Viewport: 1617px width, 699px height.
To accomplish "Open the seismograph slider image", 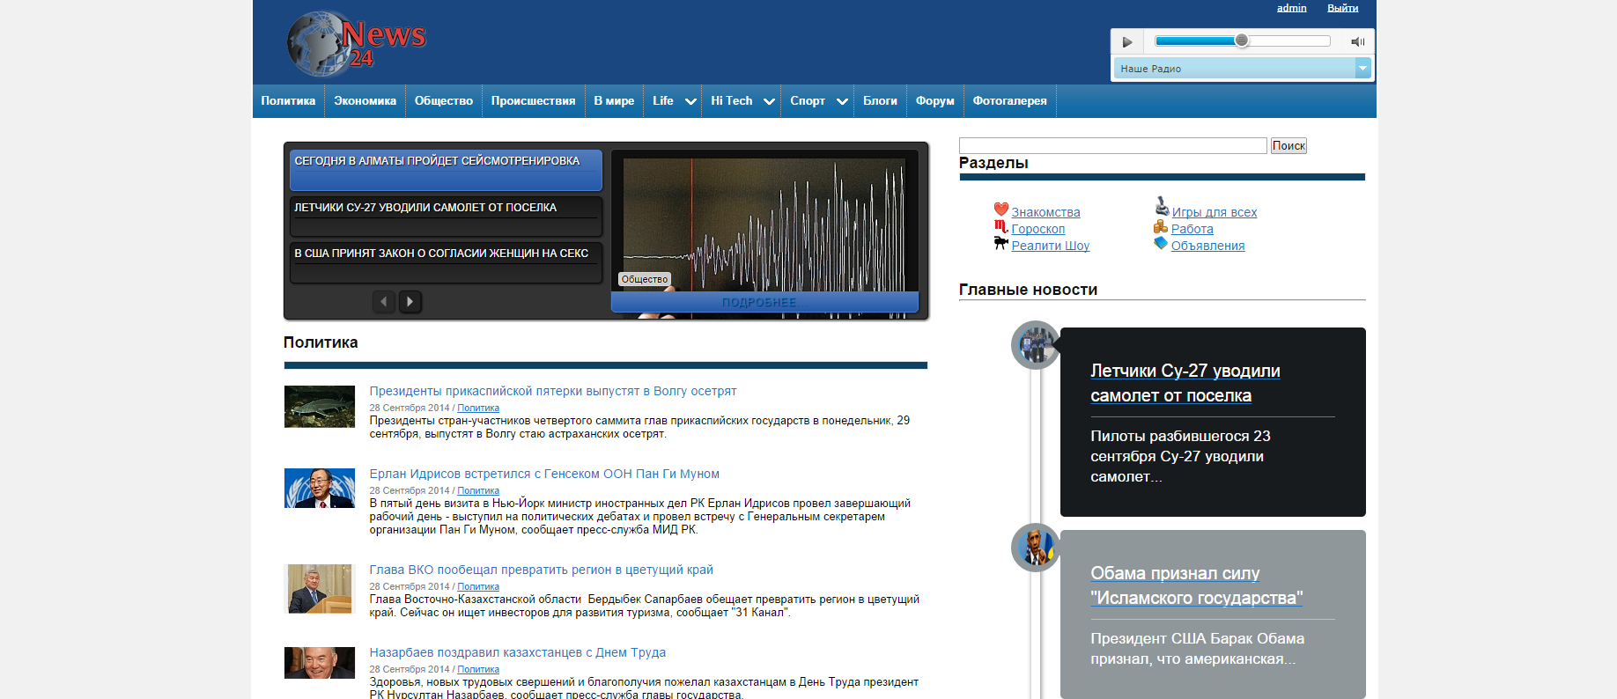I will (764, 224).
